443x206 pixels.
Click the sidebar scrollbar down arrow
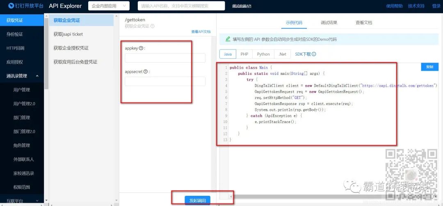coord(46,201)
